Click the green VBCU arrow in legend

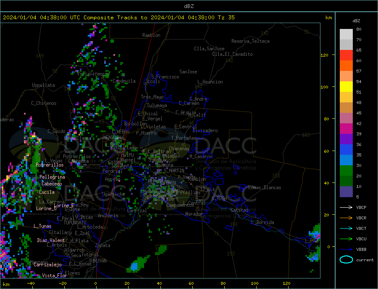[x=346, y=239]
